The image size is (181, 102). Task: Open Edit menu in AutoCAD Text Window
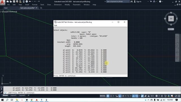(56, 25)
